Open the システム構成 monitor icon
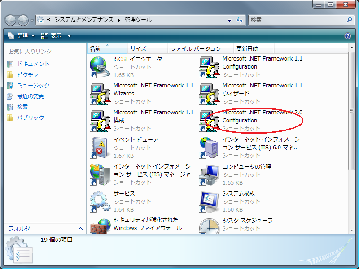Viewport: 359px width, 269px height. coord(209,201)
